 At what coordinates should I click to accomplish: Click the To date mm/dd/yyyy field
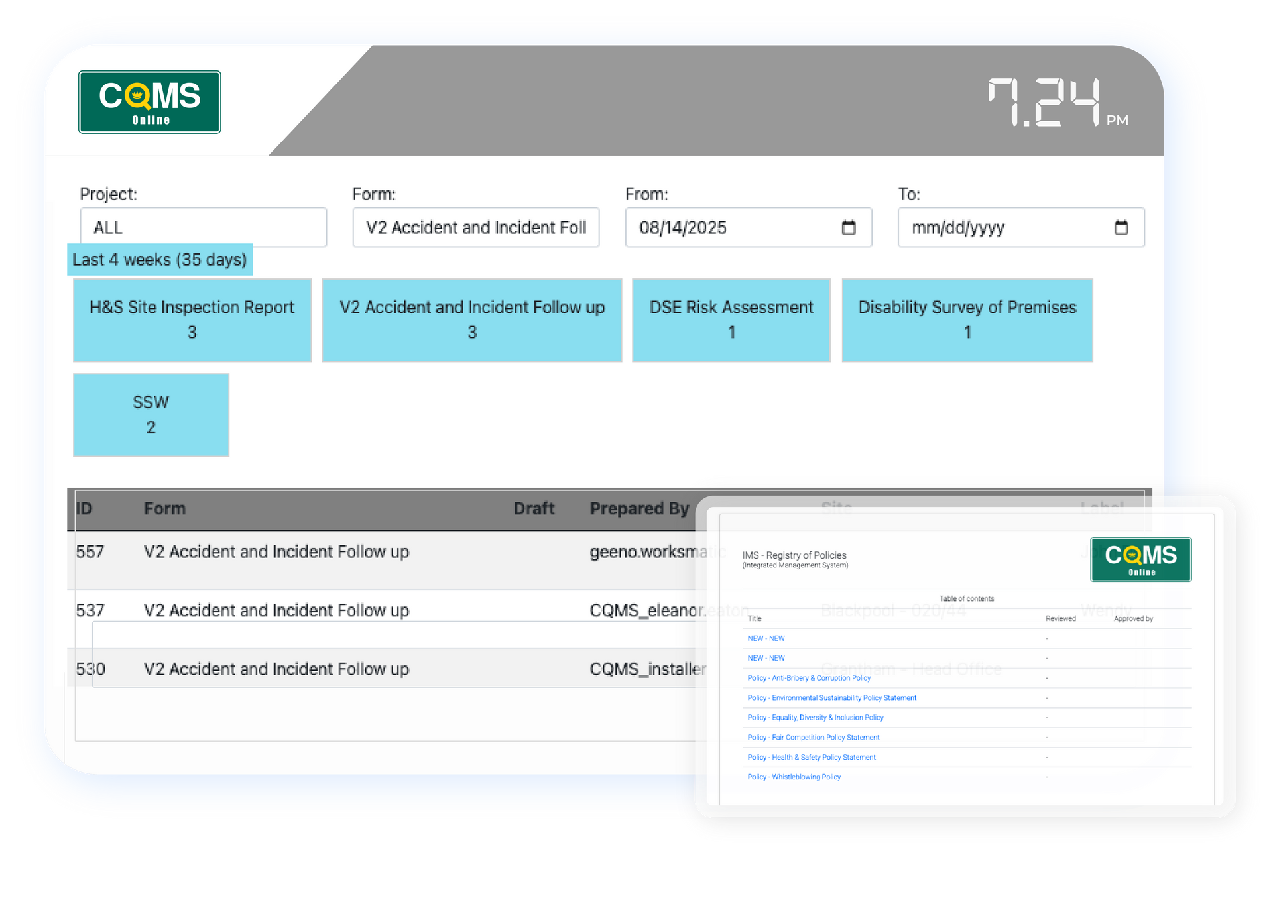[957, 227]
